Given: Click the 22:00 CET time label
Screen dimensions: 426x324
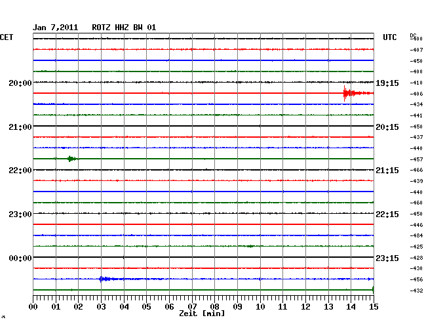Looking at the screenshot, I should tap(20, 171).
